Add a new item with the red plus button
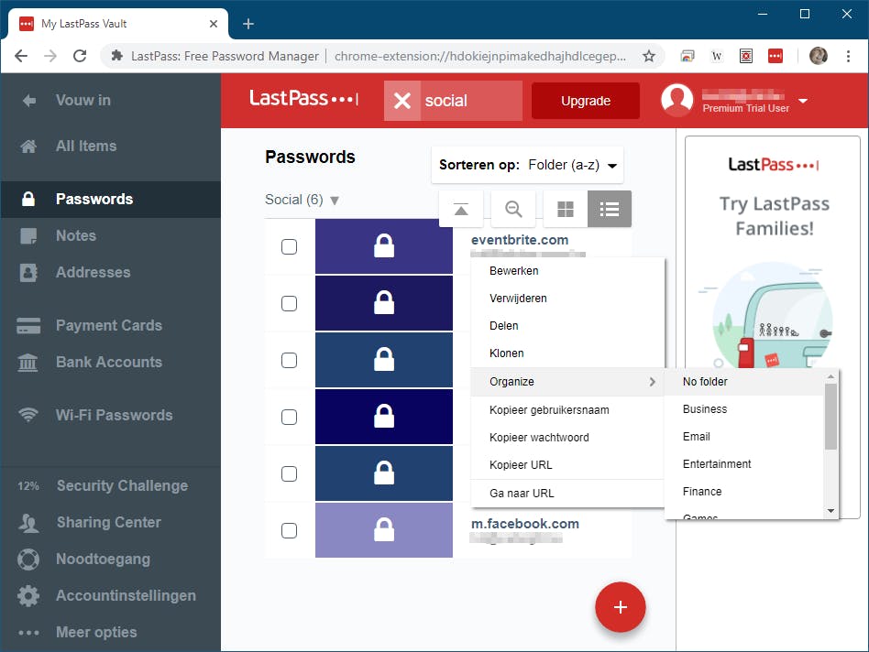 click(x=621, y=607)
